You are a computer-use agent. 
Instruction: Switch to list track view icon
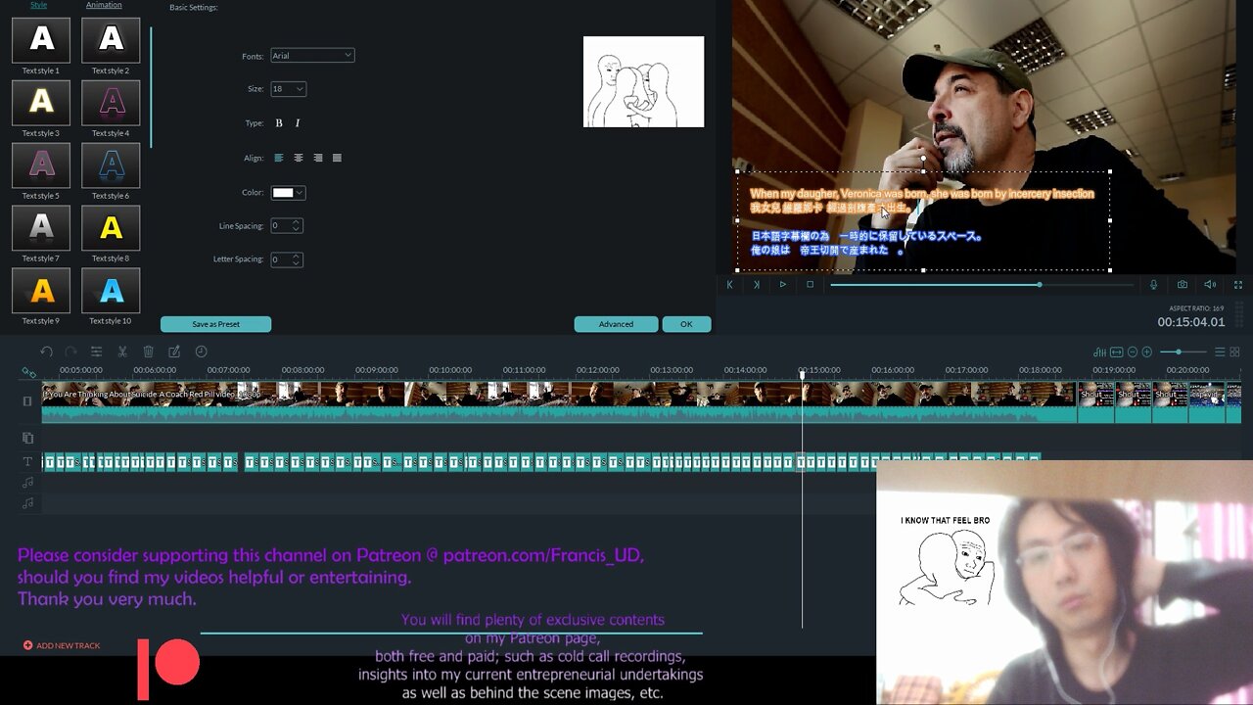point(1220,352)
